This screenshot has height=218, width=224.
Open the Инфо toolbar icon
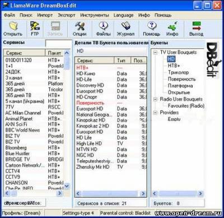click(172, 26)
